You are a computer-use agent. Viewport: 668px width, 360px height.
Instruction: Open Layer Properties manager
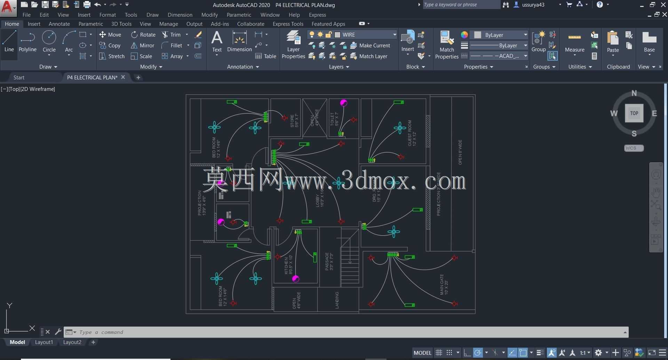(293, 45)
